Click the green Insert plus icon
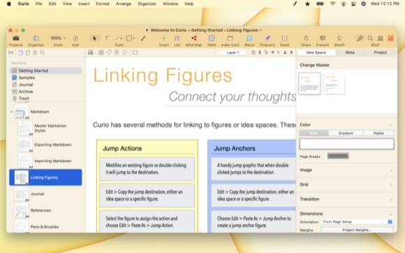The width and height of the screenshot is (405, 253). [x=164, y=38]
